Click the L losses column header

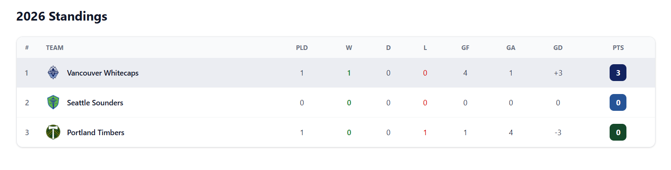[x=425, y=48]
